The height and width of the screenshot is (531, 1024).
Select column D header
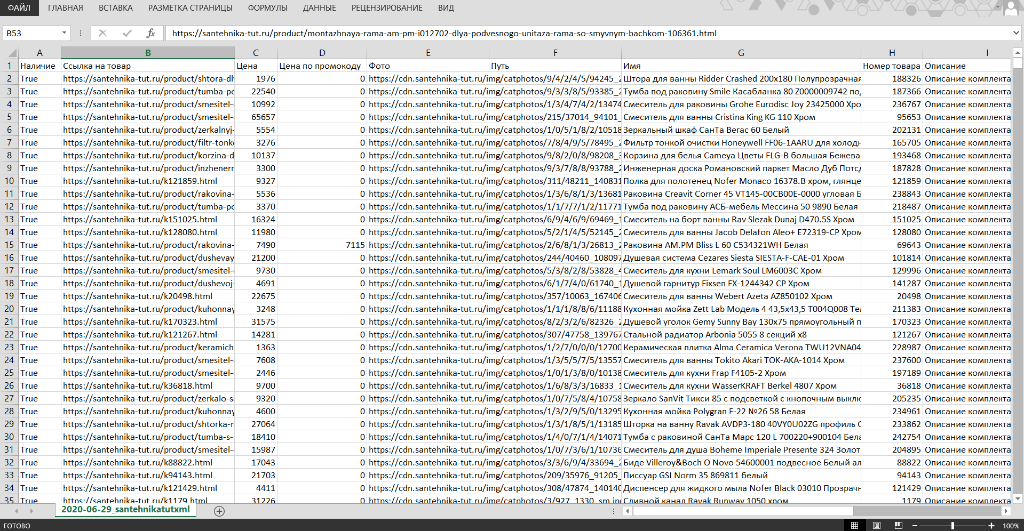322,53
